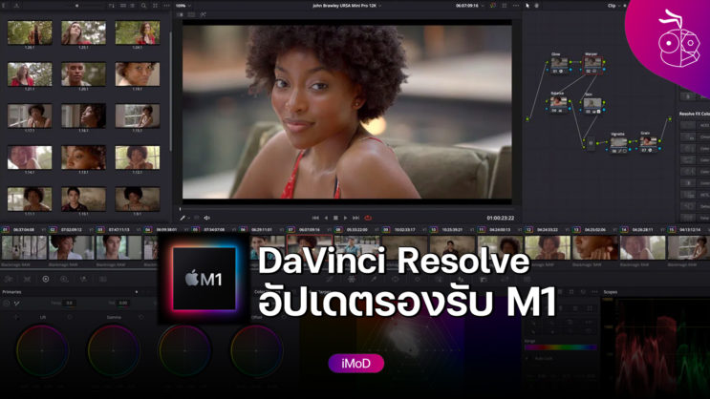The width and height of the screenshot is (710, 399).
Task: Click the Play button in viewer transport
Action: coord(345,218)
